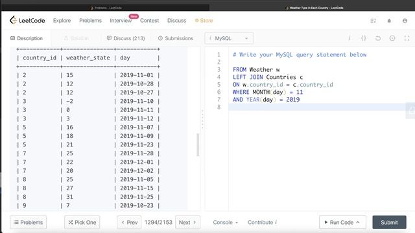This screenshot has height=233, width=415.
Task: Click the date 2019-11-01 cell
Action: [x=137, y=75]
